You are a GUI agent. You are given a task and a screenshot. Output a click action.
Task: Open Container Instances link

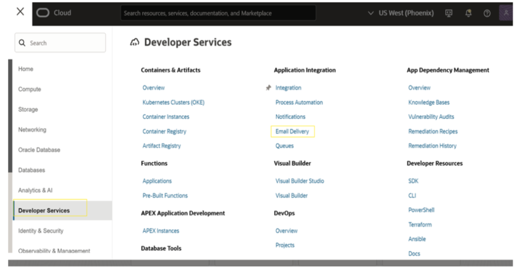[x=166, y=117]
